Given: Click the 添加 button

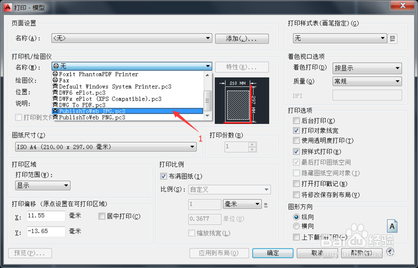Looking at the screenshot, I should (x=242, y=38).
